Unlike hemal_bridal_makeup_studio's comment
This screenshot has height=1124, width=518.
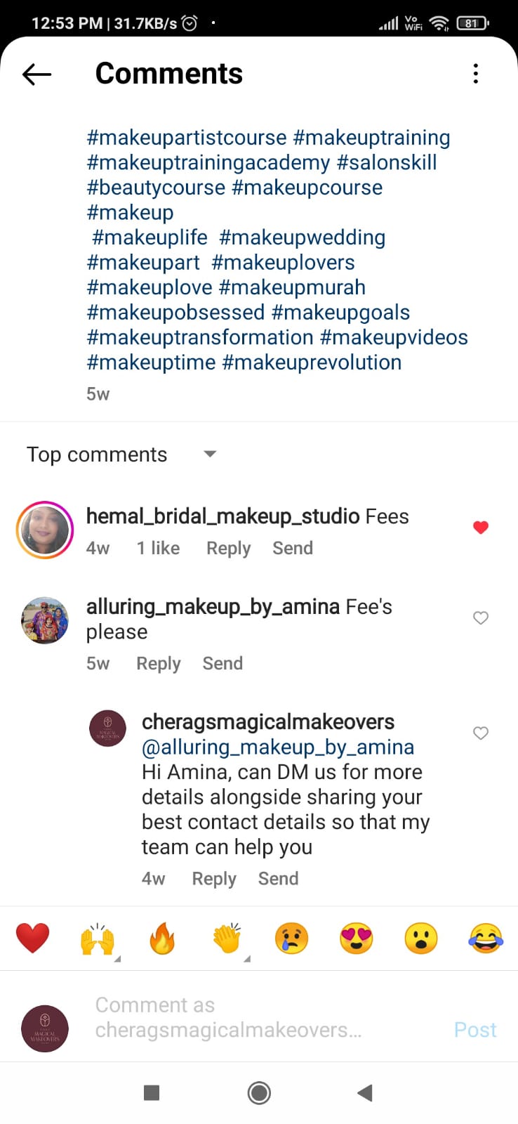point(481,528)
